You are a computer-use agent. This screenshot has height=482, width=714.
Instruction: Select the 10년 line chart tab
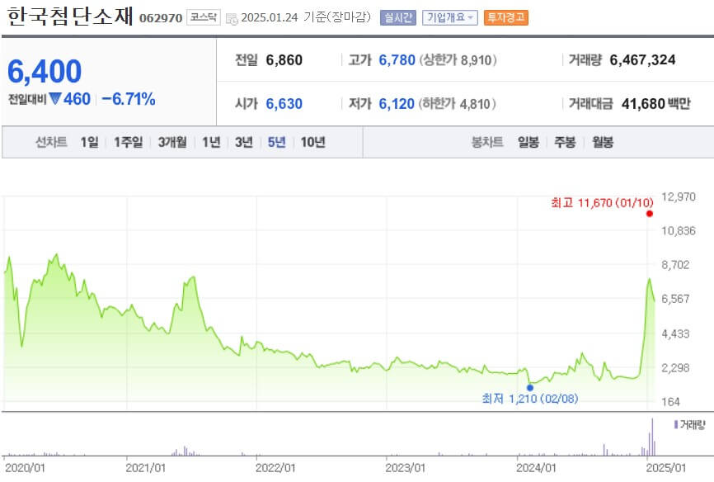coord(312,142)
